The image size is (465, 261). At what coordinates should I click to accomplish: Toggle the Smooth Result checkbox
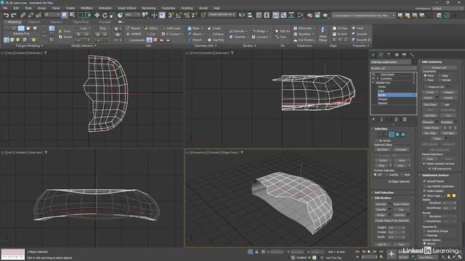pyautogui.click(x=424, y=181)
